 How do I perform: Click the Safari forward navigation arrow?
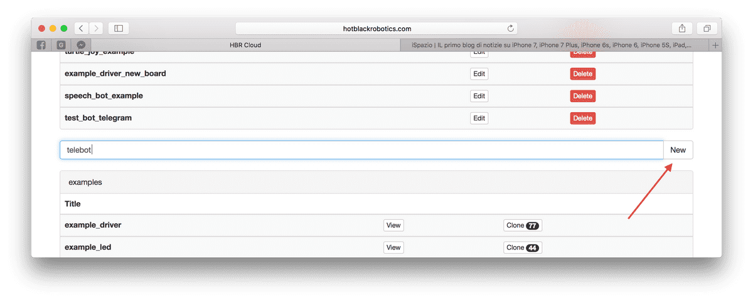point(97,28)
